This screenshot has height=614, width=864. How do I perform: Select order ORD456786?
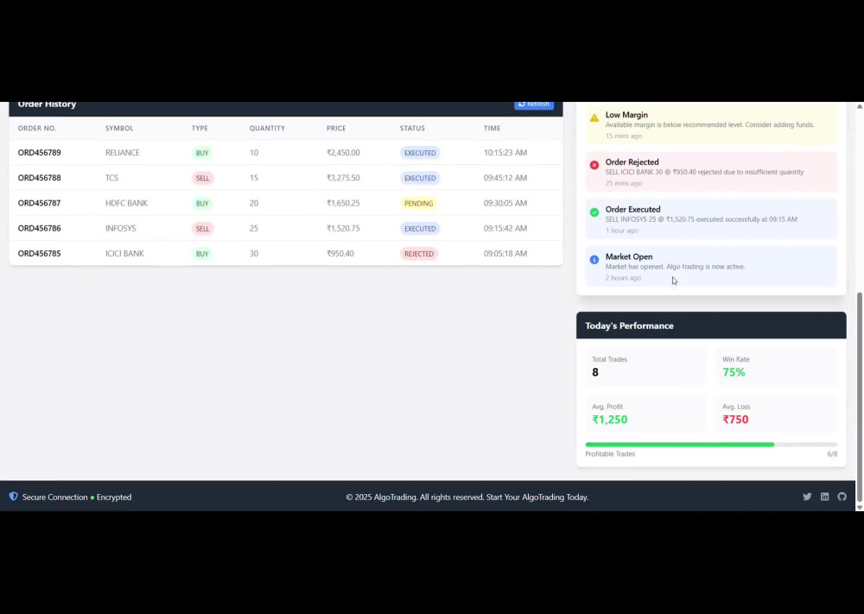click(39, 229)
